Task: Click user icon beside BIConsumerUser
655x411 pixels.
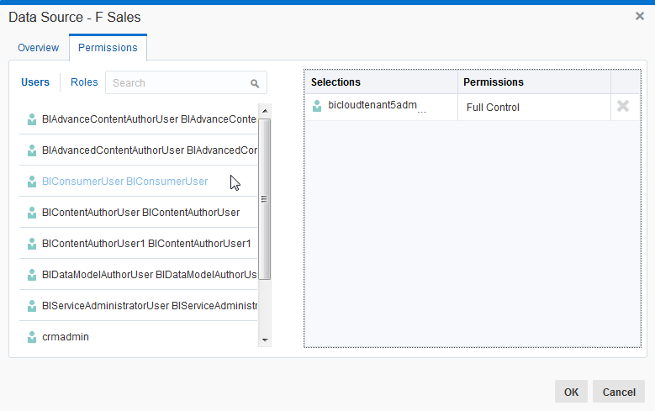Action: (x=32, y=182)
